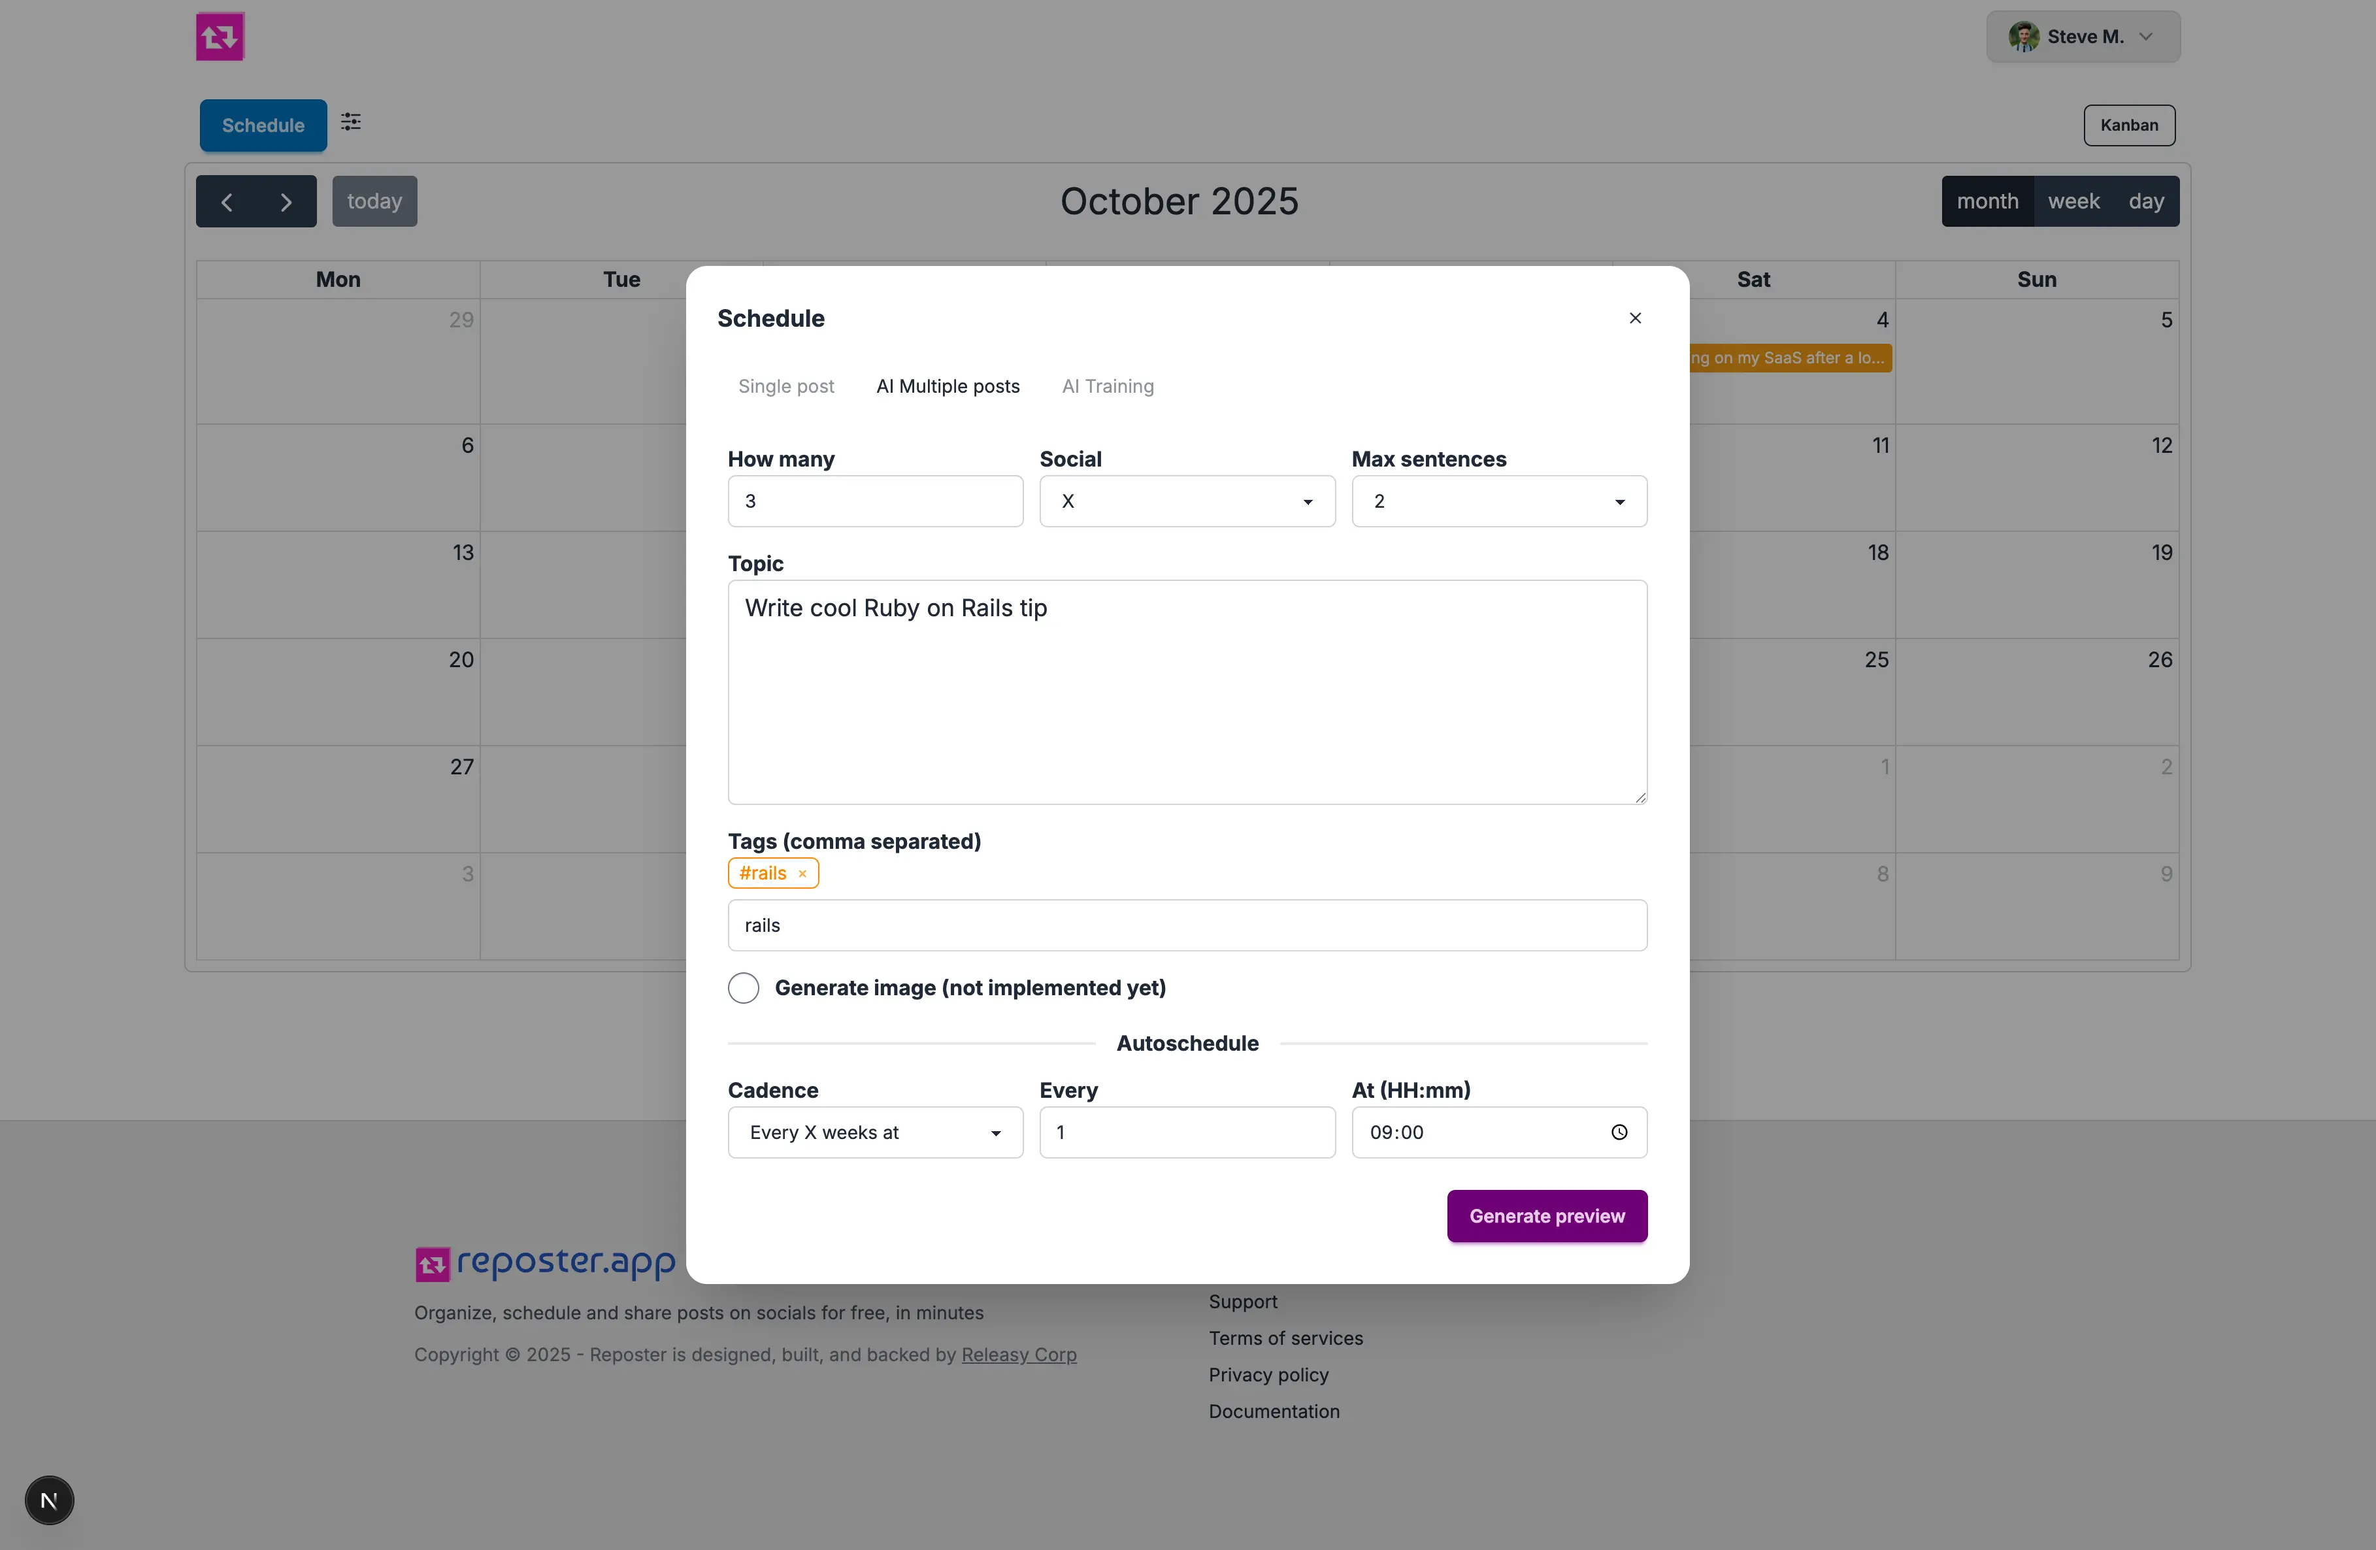This screenshot has height=1550, width=2376.
Task: Click the round N badge icon
Action: tap(49, 1500)
